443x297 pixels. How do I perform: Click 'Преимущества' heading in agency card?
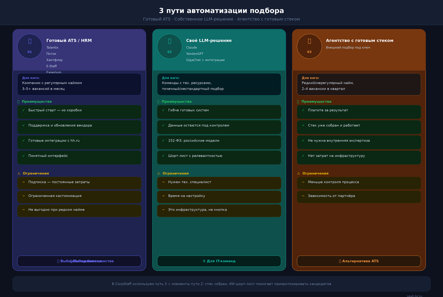pyautogui.click(x=316, y=102)
